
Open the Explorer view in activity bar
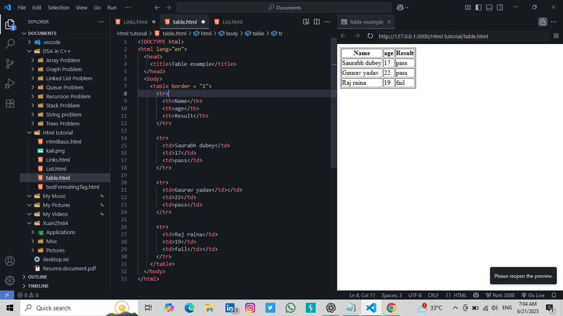pos(10,24)
